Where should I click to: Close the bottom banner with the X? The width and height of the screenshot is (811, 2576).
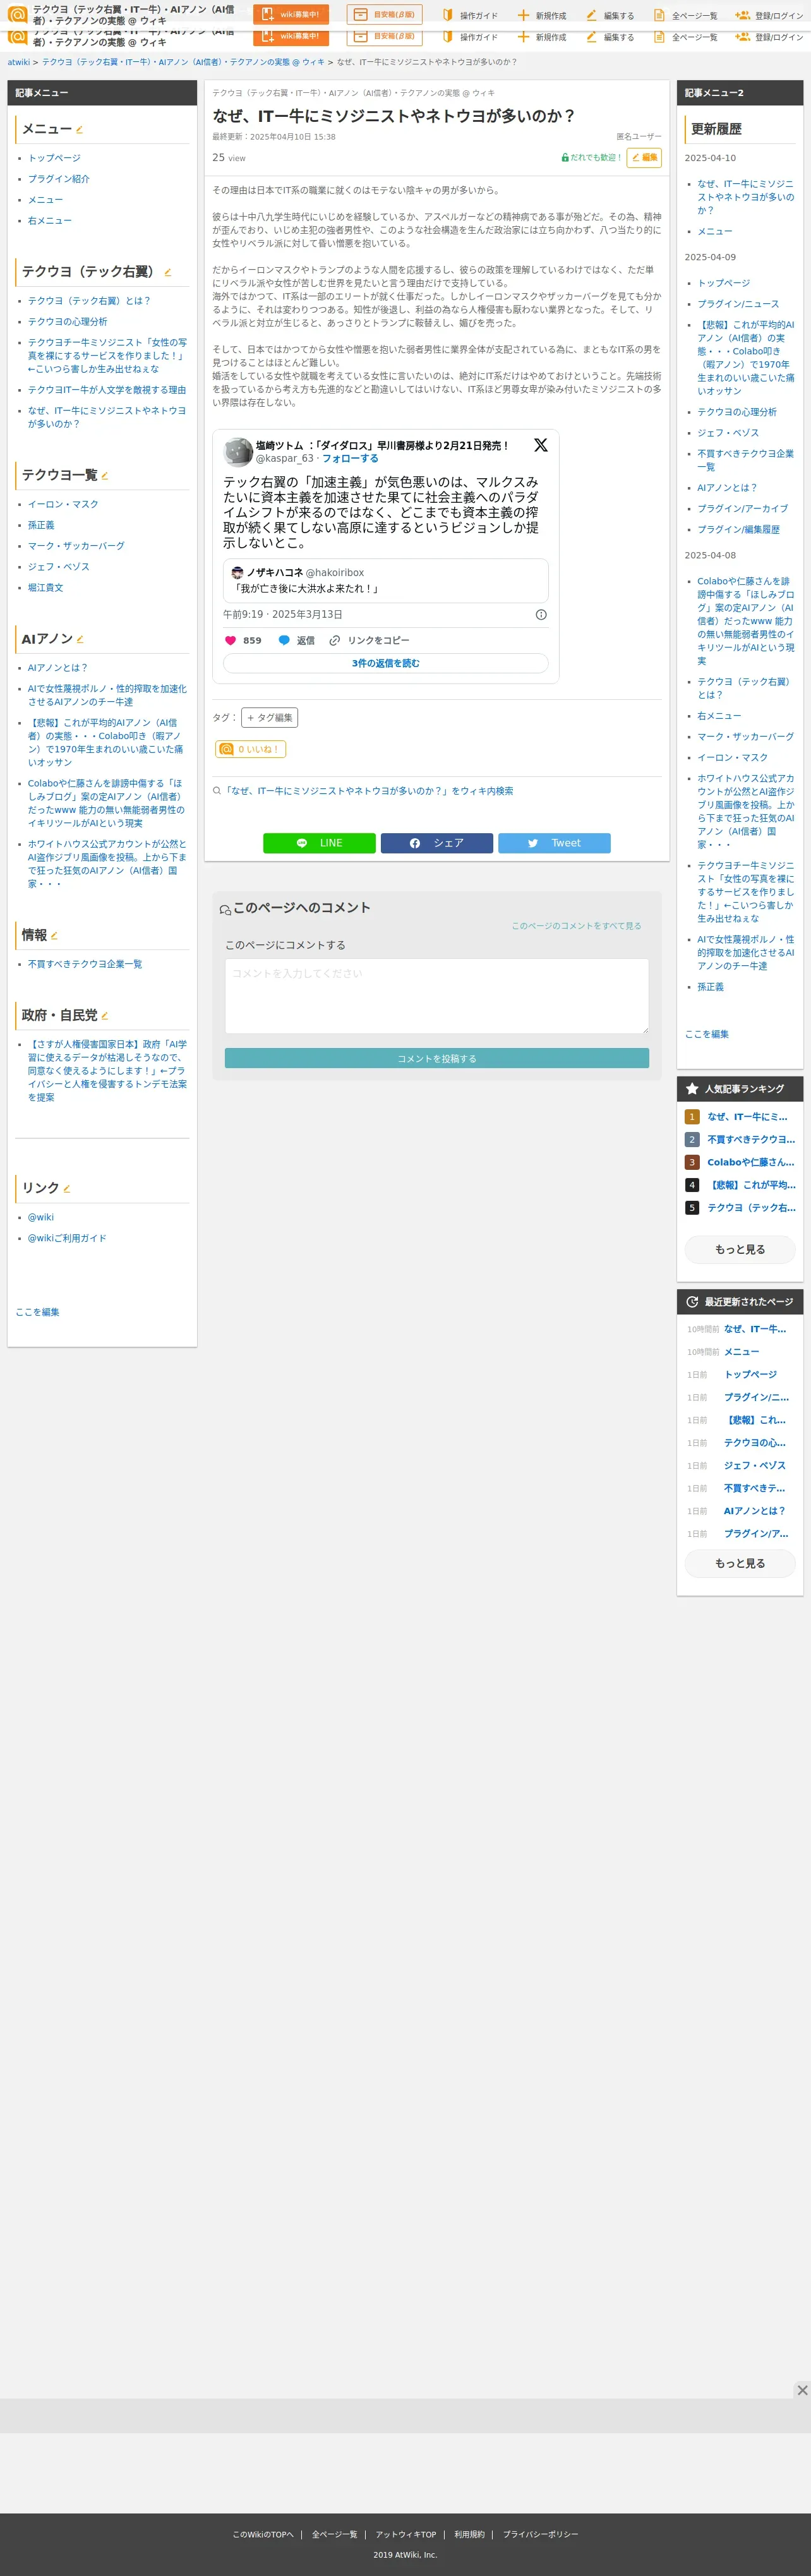pyautogui.click(x=802, y=2389)
